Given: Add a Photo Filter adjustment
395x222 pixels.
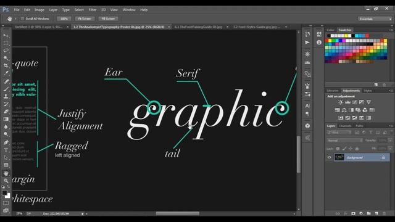Looking at the screenshot, I should click(358, 110).
